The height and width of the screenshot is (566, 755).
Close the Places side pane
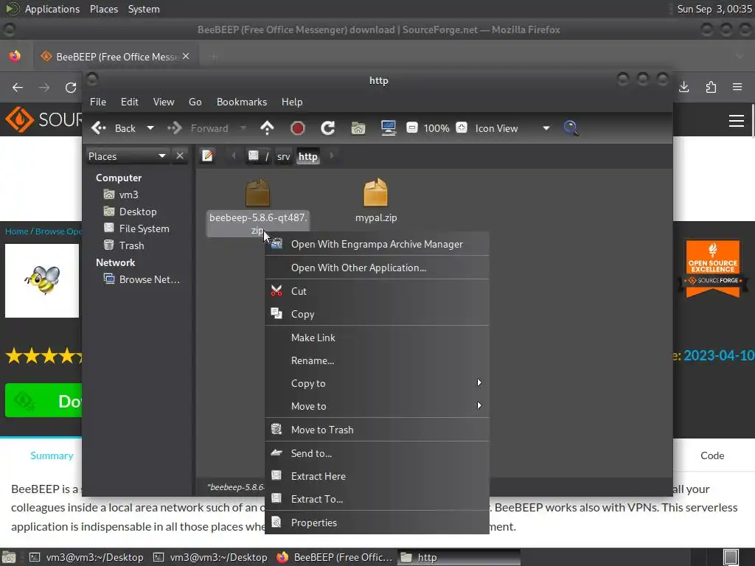[x=180, y=156]
